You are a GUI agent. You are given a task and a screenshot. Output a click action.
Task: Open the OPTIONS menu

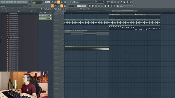pyautogui.click(x=19, y=2)
